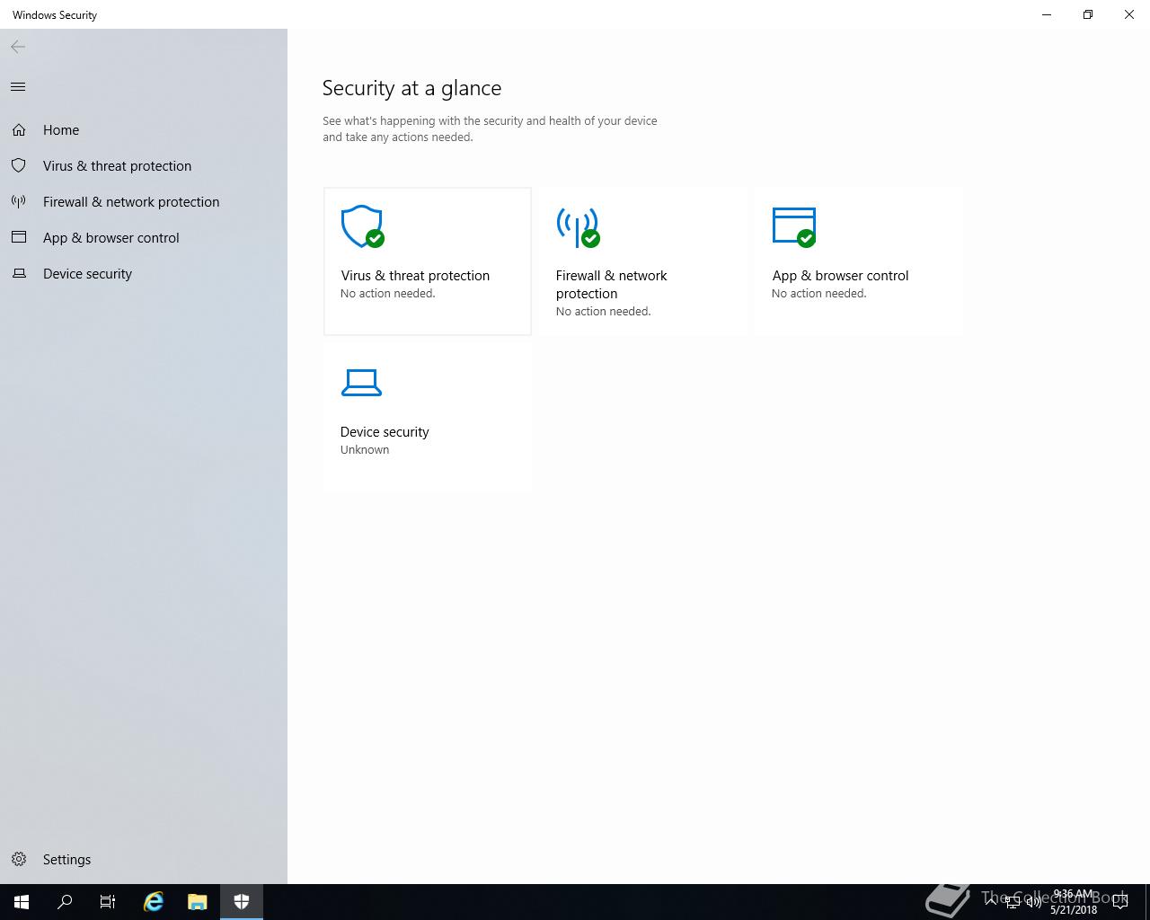Launch Internet Explorer from the taskbar

pyautogui.click(x=154, y=902)
